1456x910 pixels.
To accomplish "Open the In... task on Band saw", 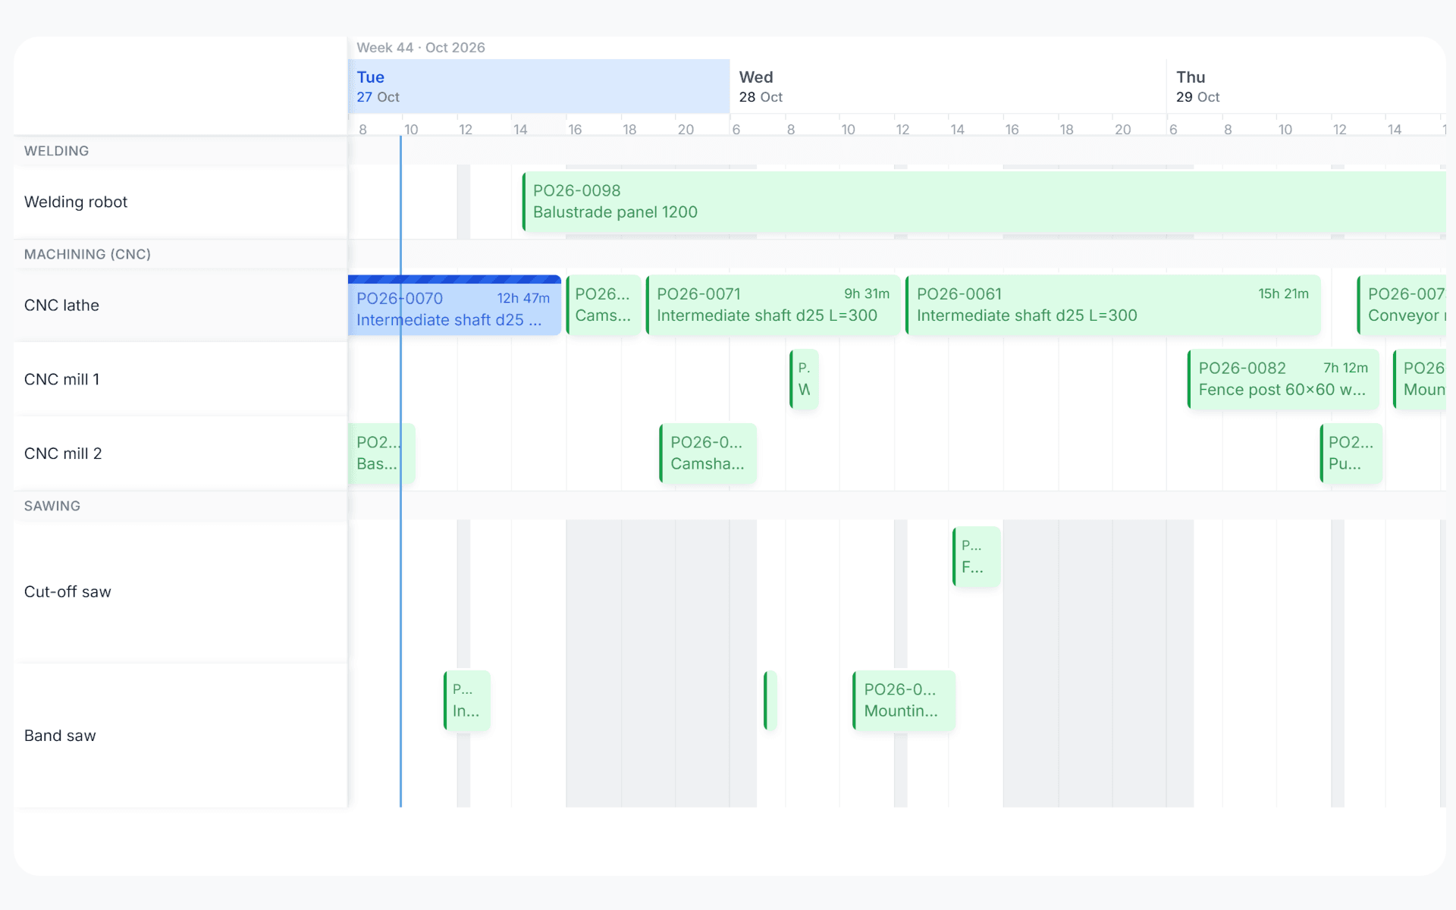I will pos(467,701).
